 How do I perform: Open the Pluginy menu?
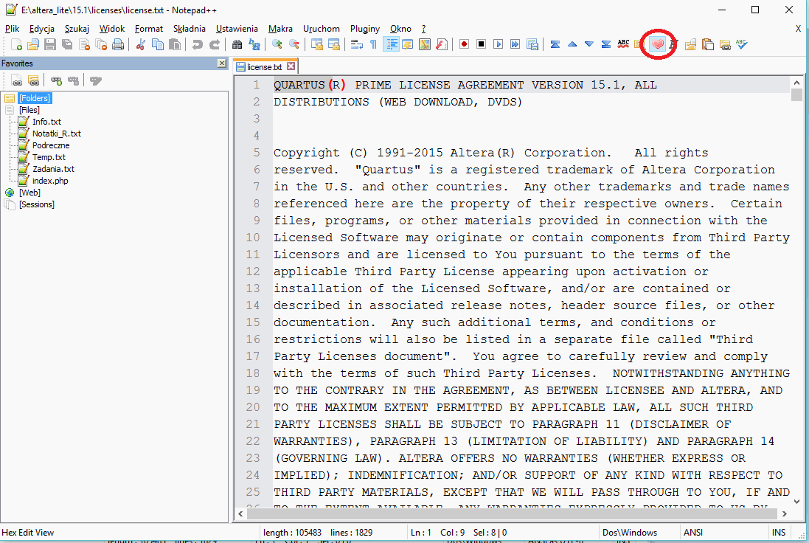pos(365,29)
